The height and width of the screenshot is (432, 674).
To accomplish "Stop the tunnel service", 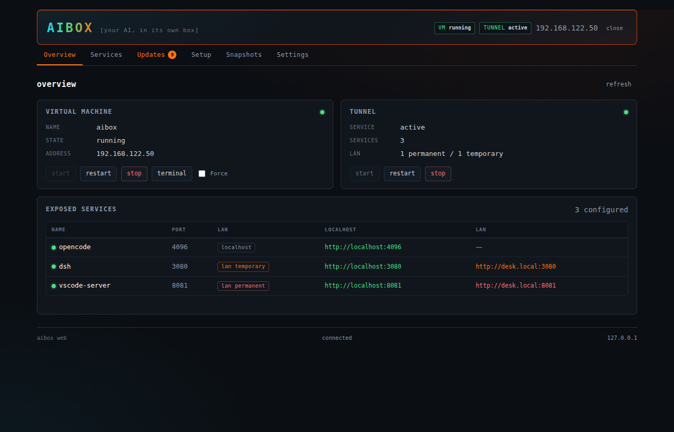I will [x=438, y=174].
